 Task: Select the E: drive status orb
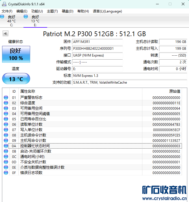point(26,16)
